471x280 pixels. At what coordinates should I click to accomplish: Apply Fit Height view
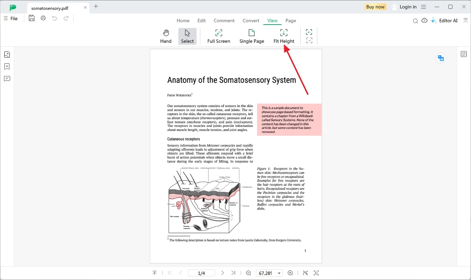pyautogui.click(x=284, y=36)
